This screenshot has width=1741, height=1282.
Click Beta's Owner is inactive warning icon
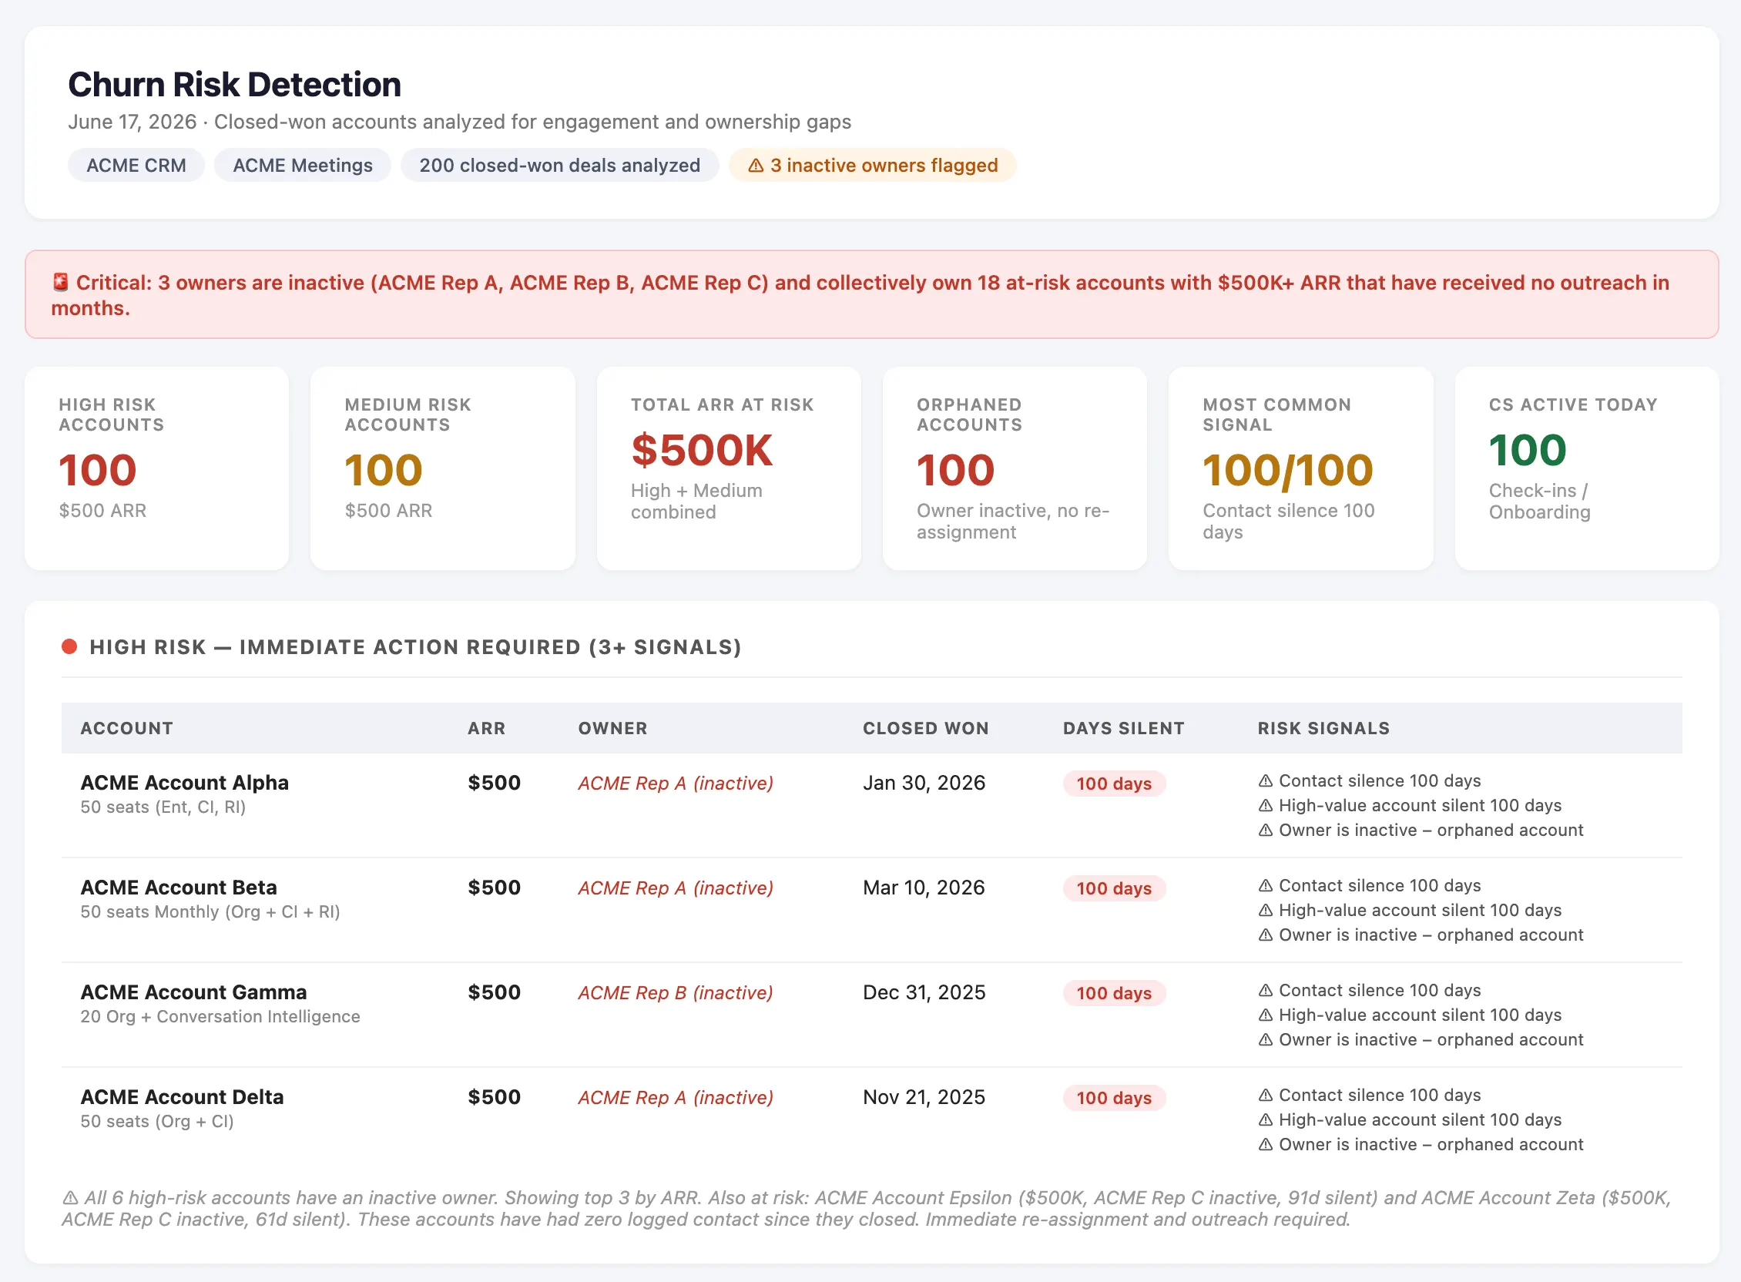point(1266,935)
